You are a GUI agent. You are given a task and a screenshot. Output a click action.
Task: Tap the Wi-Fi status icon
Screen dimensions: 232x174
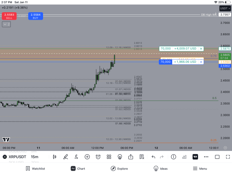(x=216, y=2)
